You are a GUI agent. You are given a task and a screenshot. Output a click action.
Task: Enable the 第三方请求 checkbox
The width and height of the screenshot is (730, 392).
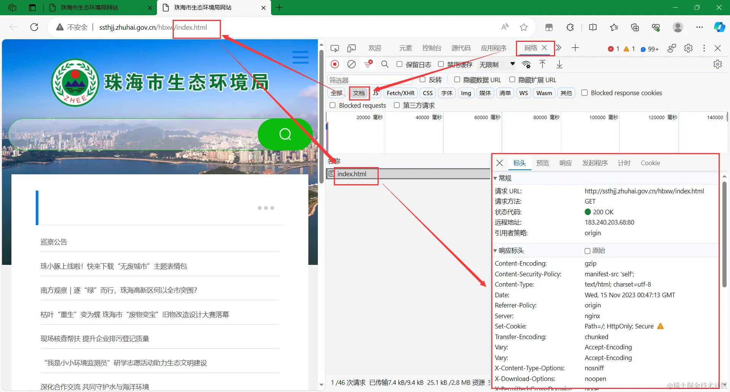click(x=397, y=105)
